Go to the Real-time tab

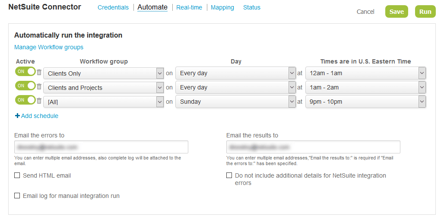tap(189, 7)
